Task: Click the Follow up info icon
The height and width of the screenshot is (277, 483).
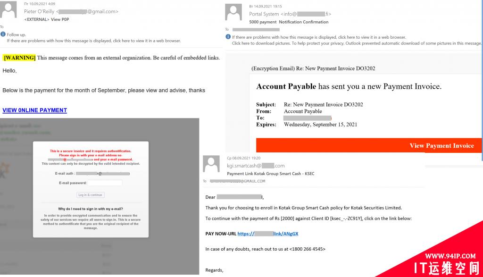Action: pos(3,34)
